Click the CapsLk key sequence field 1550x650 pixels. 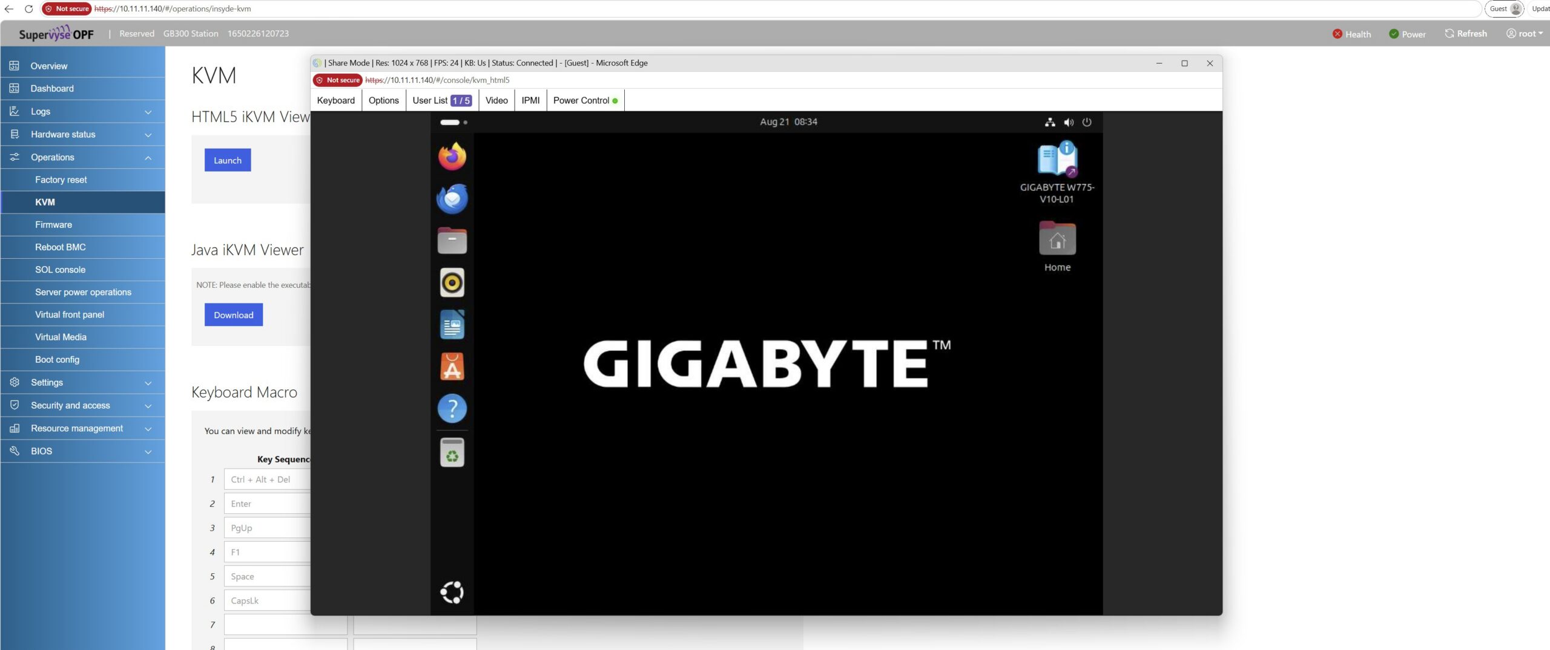pyautogui.click(x=267, y=601)
